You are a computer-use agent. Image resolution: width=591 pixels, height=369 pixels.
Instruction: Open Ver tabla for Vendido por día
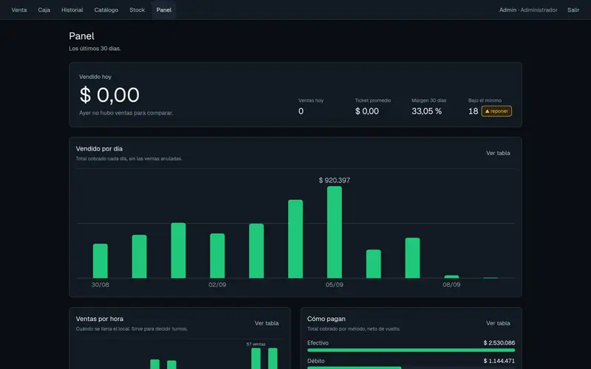pyautogui.click(x=498, y=153)
